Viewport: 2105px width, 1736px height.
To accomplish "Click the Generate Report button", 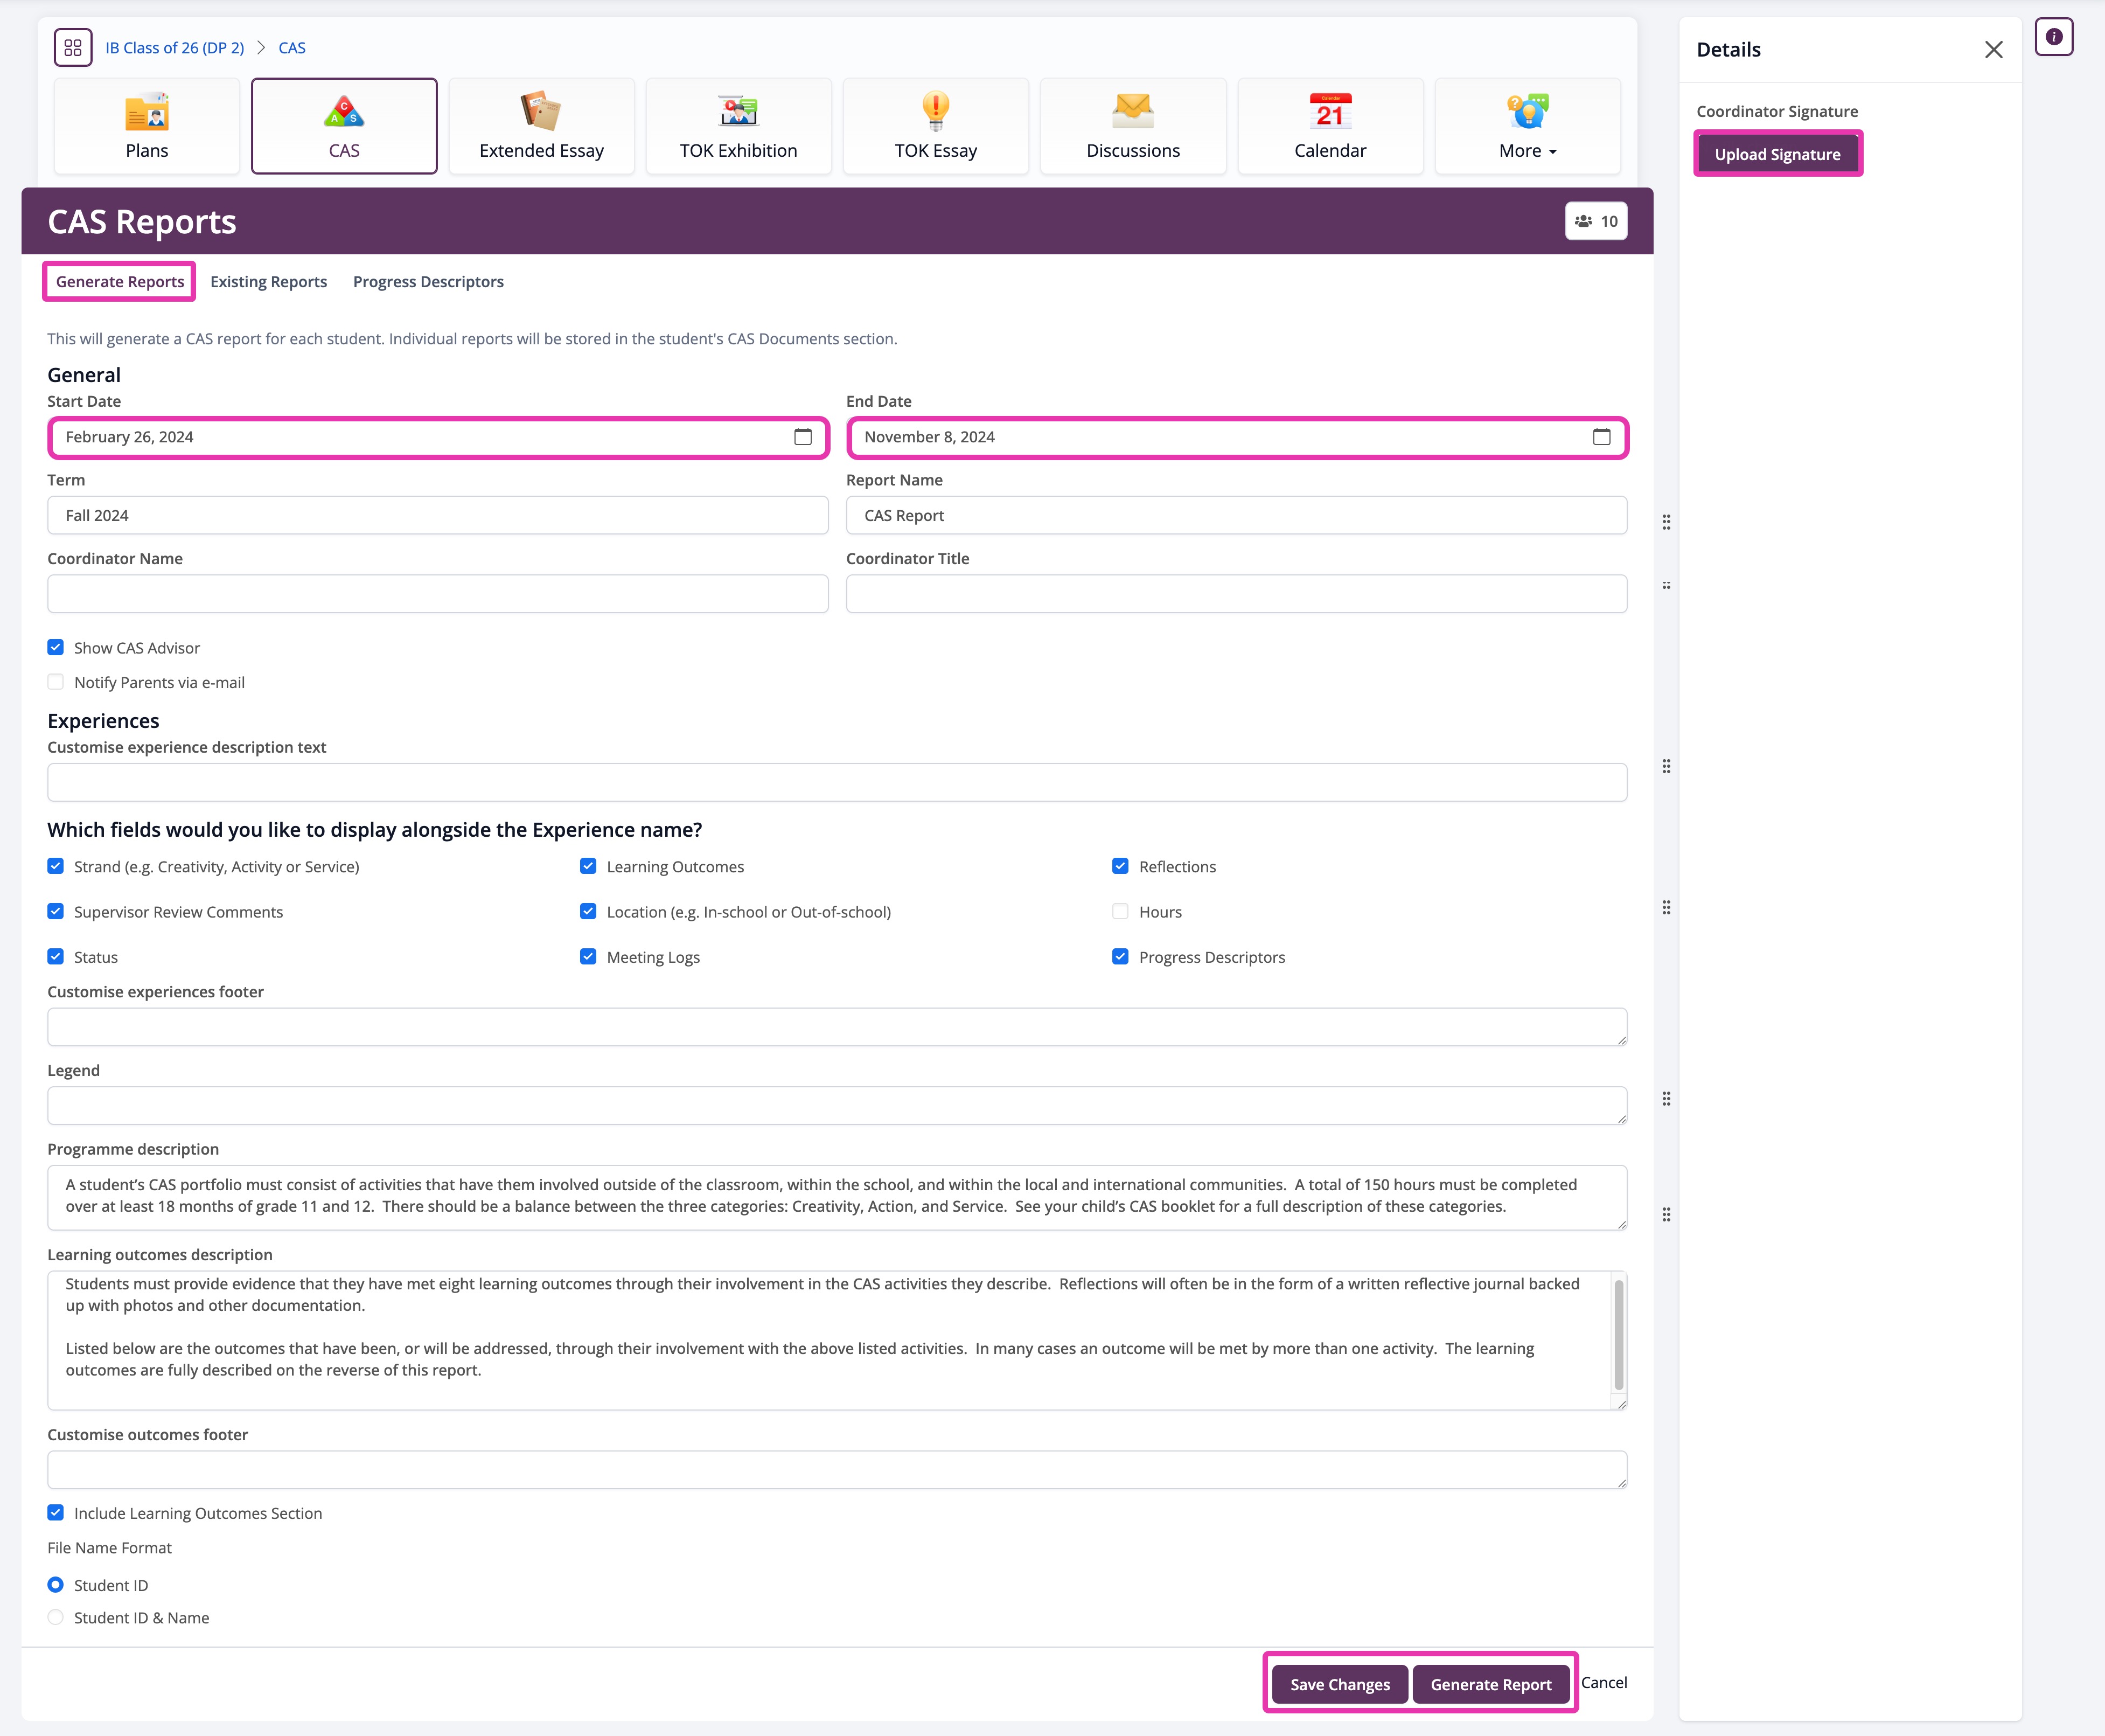I will pos(1490,1684).
